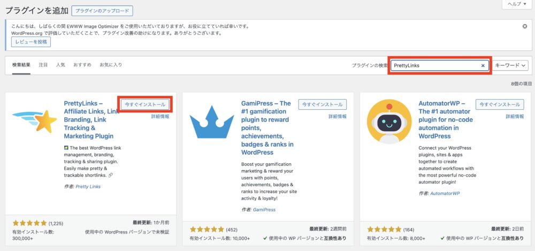Viewport: 535px width, 251px height.
Task: Switch to the お気に入り tab
Action: (x=111, y=65)
